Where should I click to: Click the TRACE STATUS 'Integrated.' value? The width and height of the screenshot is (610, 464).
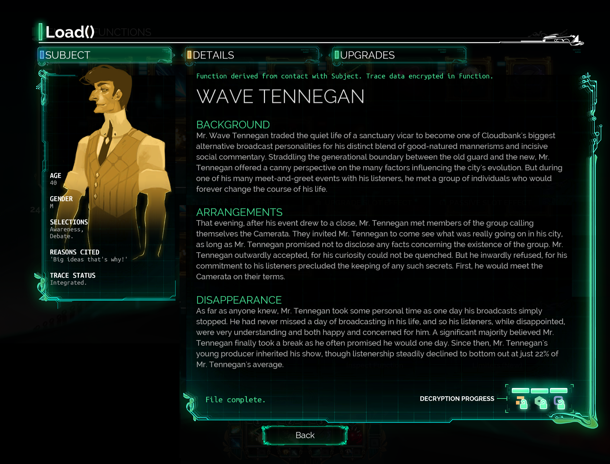[x=68, y=283]
